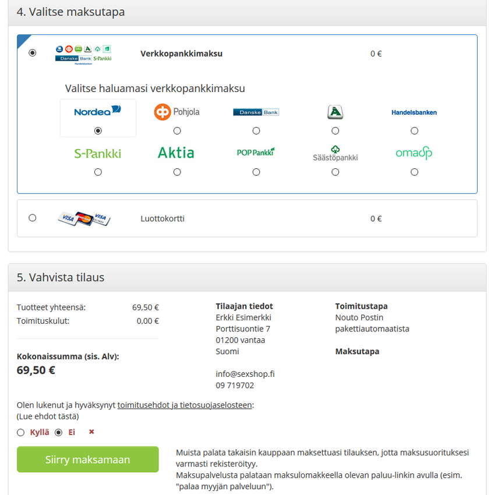Viewport: 498px width, 495px height.
Task: Open the toimitusehdot ja tietosuojaselosteen link
Action: pyautogui.click(x=185, y=405)
